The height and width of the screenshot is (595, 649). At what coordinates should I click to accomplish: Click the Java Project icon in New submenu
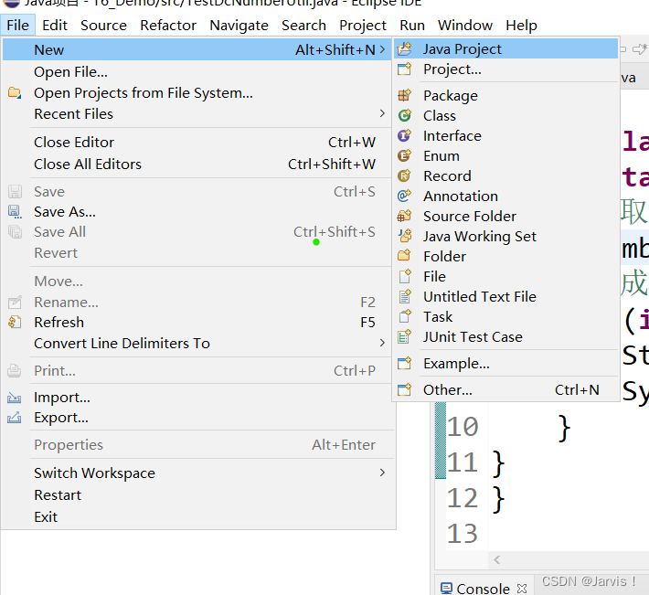(404, 49)
